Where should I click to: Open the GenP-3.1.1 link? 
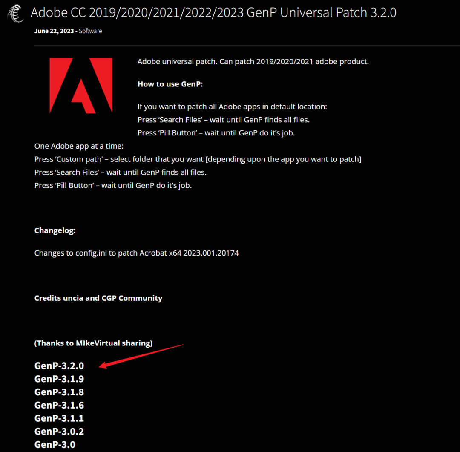59,418
